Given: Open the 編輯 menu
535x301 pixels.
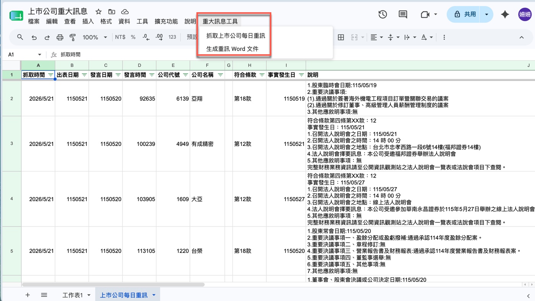Looking at the screenshot, I should pos(52,21).
